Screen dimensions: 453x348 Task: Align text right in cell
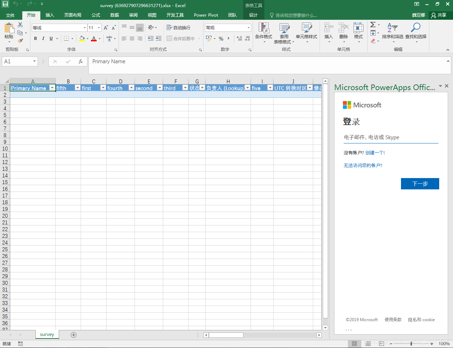[x=140, y=39]
